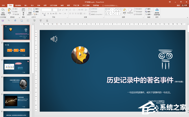Image resolution: width=189 pixels, height=117 pixels.
Task: Click the Save icon in quick access toolbar
Action: pyautogui.click(x=3, y=21)
